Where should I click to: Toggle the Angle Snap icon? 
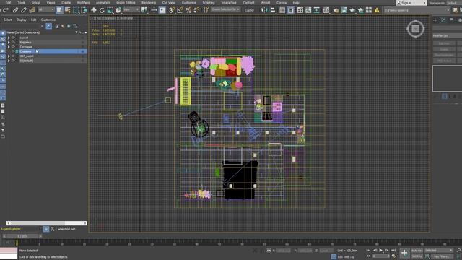(180, 10)
